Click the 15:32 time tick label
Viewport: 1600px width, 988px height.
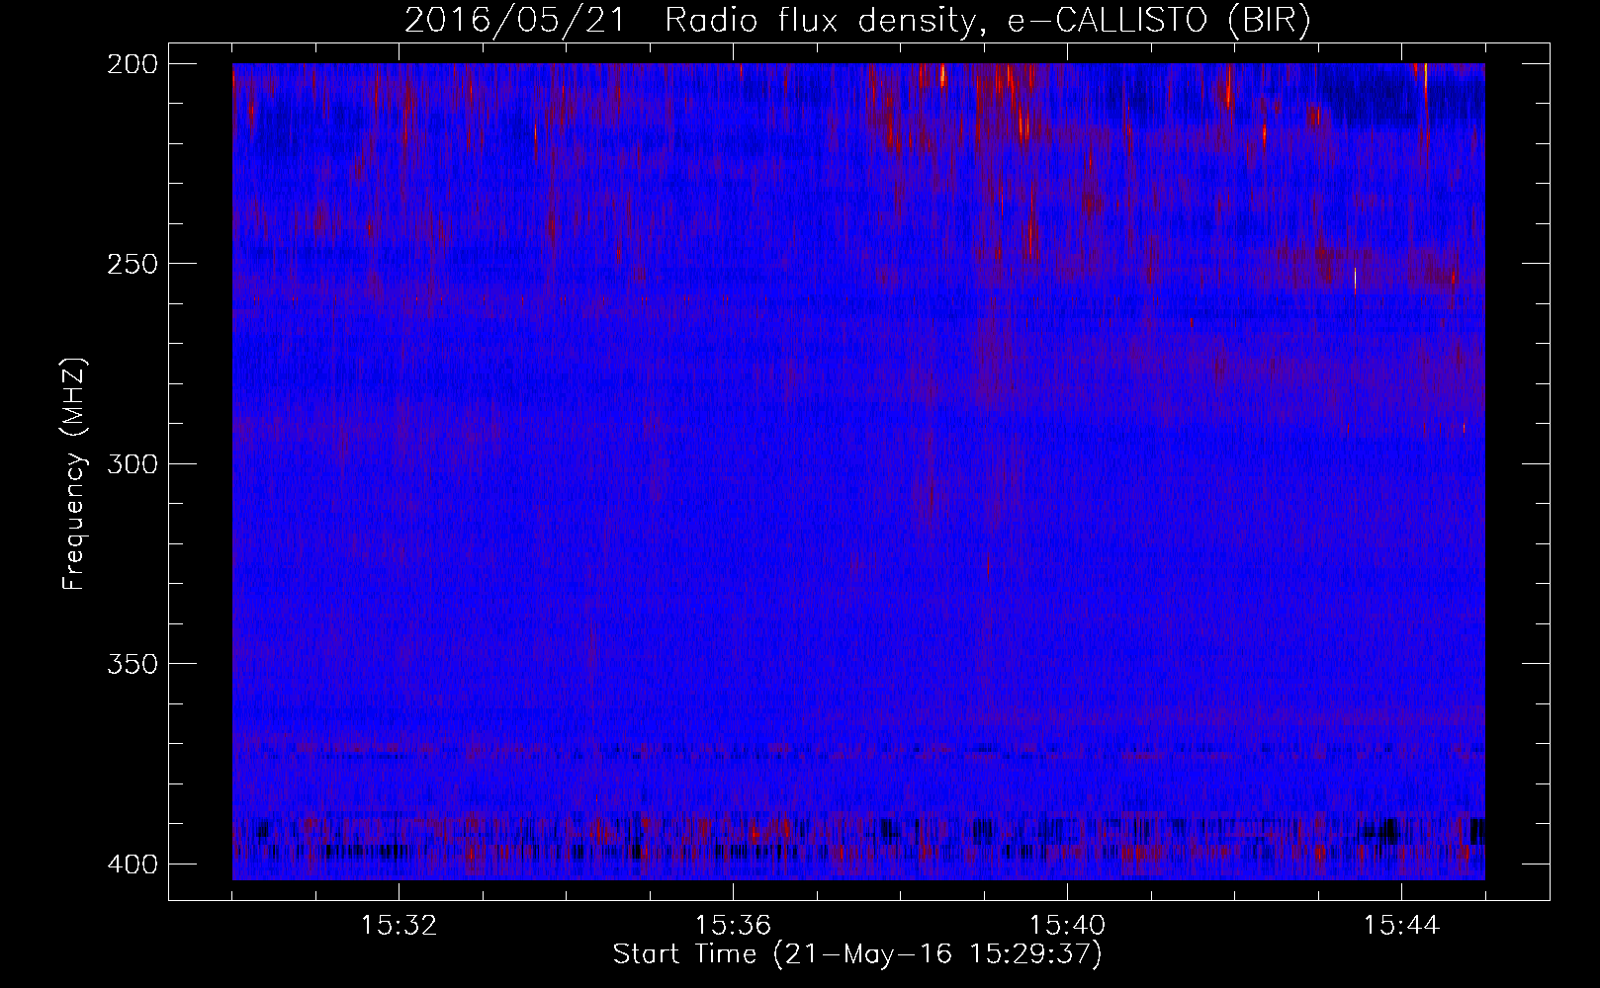399,926
